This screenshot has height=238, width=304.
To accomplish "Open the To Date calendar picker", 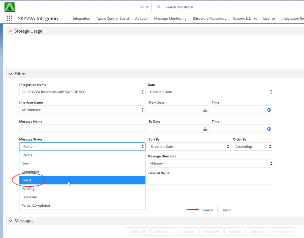I will (x=205, y=129).
